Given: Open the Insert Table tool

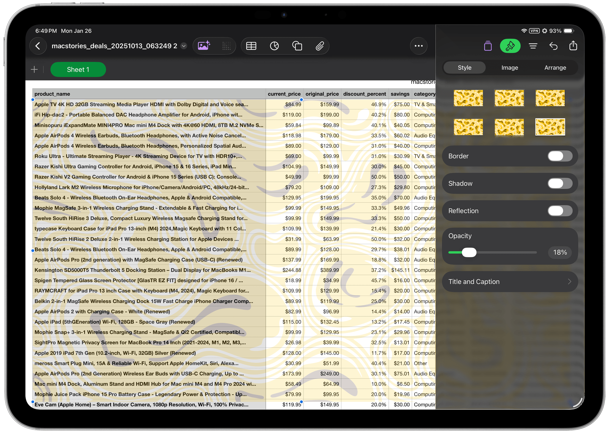Looking at the screenshot, I should [x=251, y=46].
